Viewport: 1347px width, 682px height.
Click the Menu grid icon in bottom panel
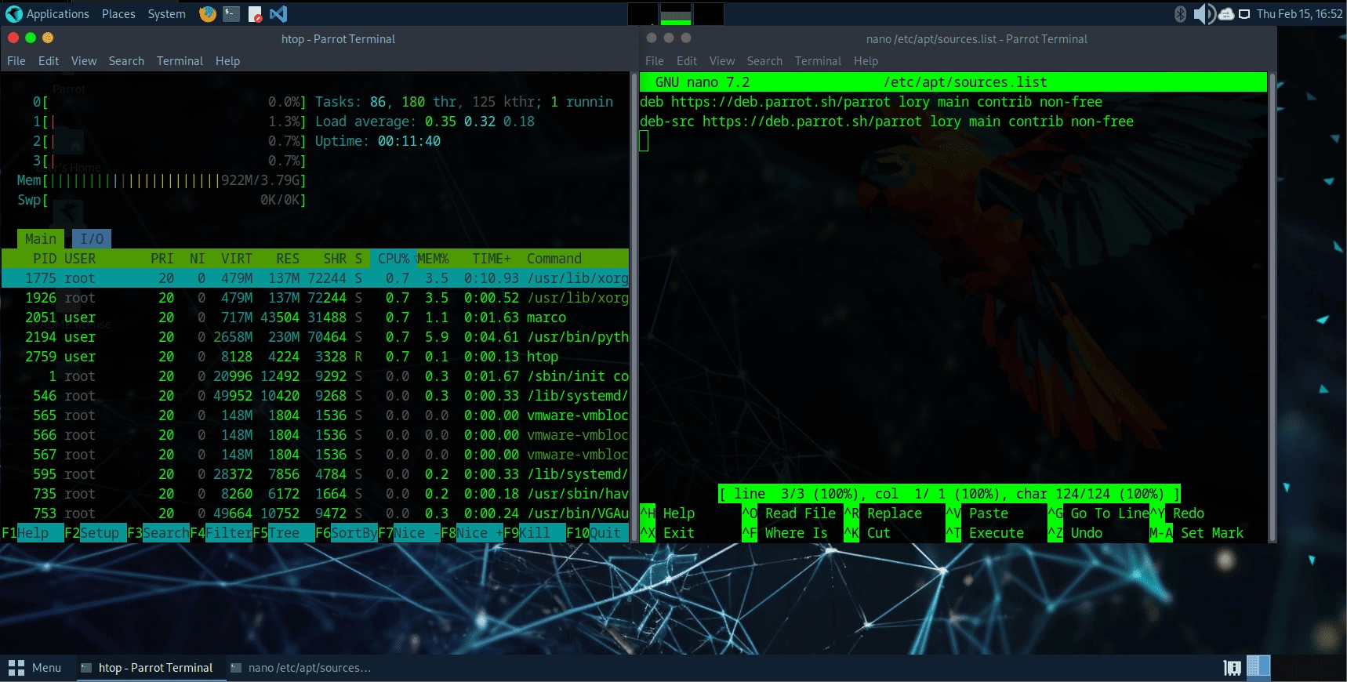click(16, 668)
